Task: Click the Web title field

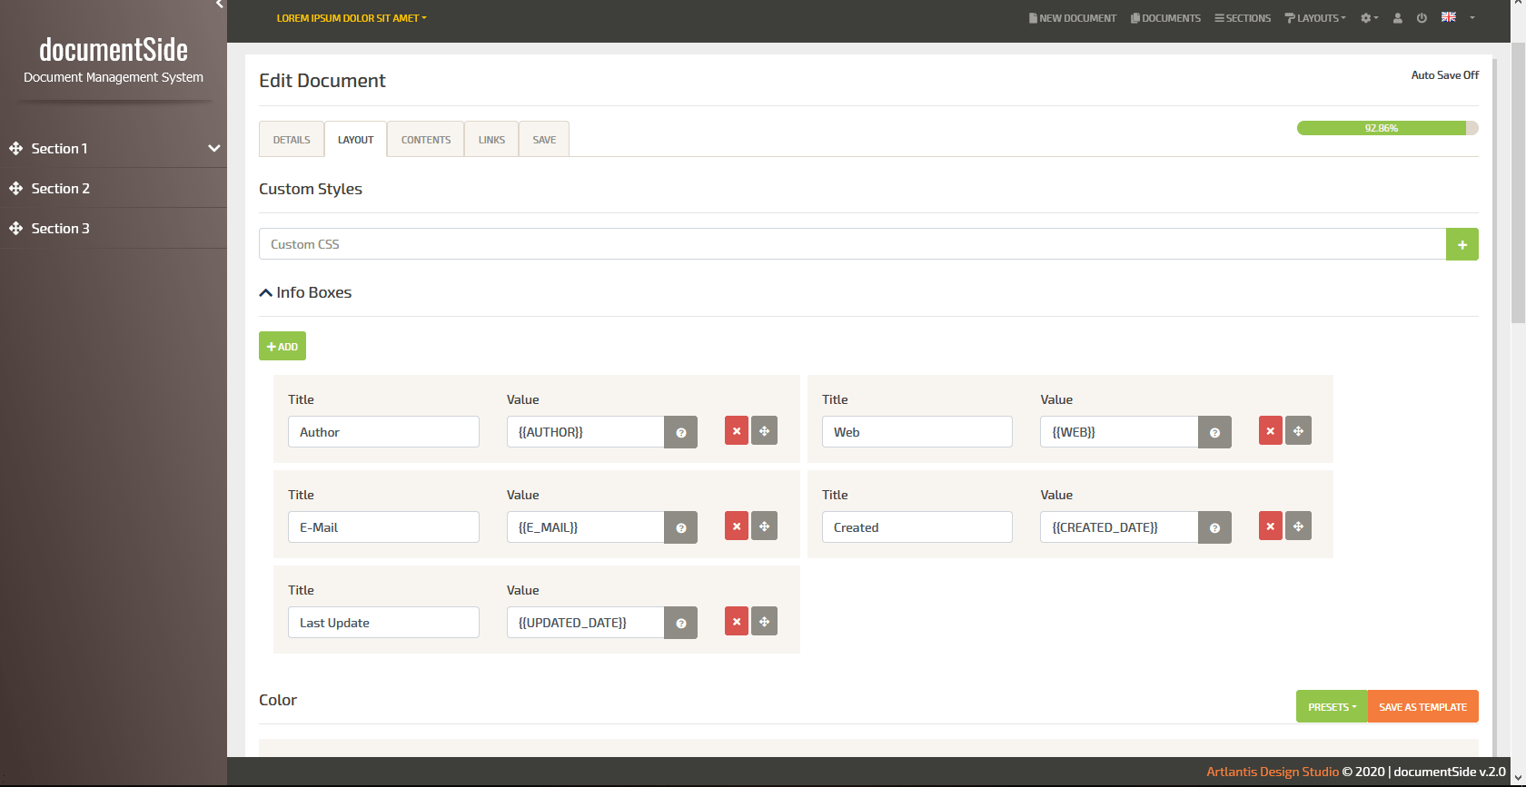Action: [917, 431]
